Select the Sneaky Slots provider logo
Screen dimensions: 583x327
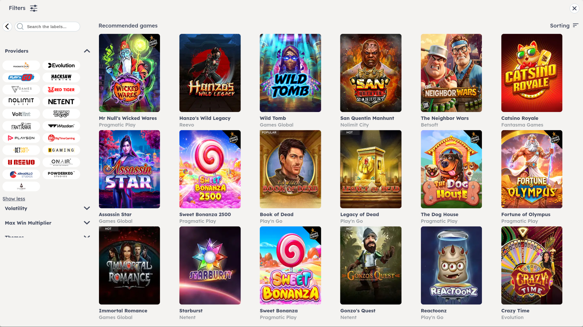61,114
